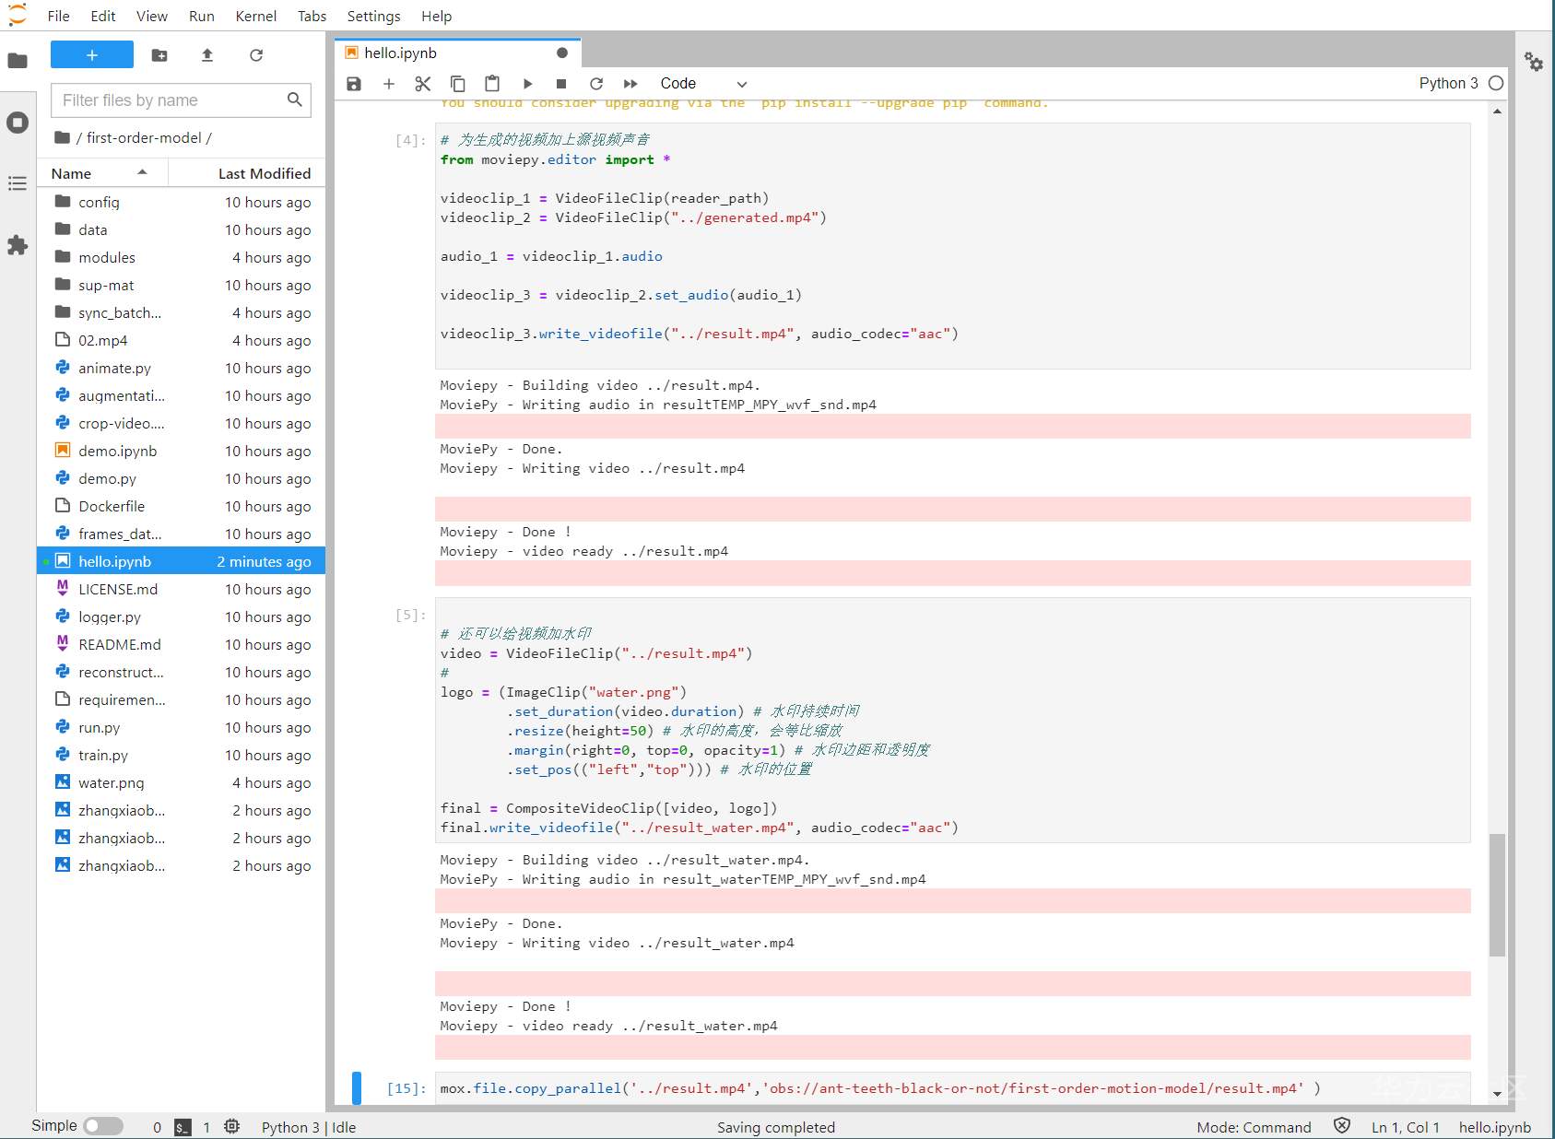This screenshot has width=1555, height=1139.
Task: Click the blue new launcher plus button
Action: (92, 55)
